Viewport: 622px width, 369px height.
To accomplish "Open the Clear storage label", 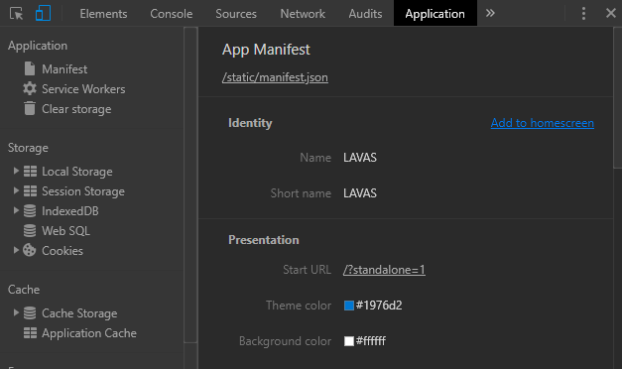I will click(76, 109).
